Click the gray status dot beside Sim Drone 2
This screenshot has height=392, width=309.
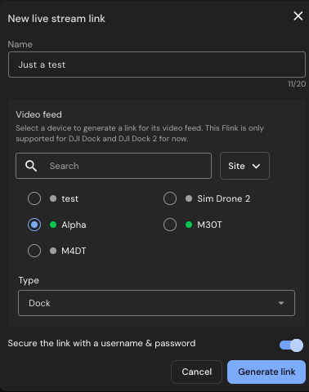pos(189,198)
